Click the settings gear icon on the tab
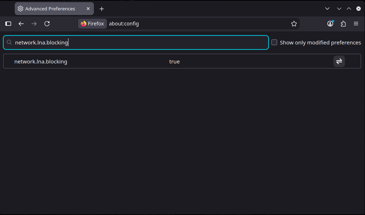Image resolution: width=365 pixels, height=215 pixels. tap(20, 9)
